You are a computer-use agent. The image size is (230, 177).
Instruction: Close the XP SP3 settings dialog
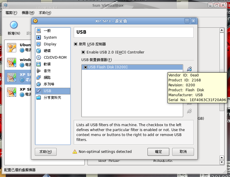click(193, 21)
